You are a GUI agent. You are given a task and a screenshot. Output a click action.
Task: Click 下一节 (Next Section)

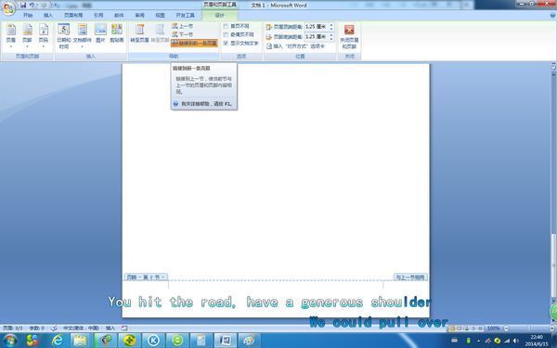pos(183,34)
